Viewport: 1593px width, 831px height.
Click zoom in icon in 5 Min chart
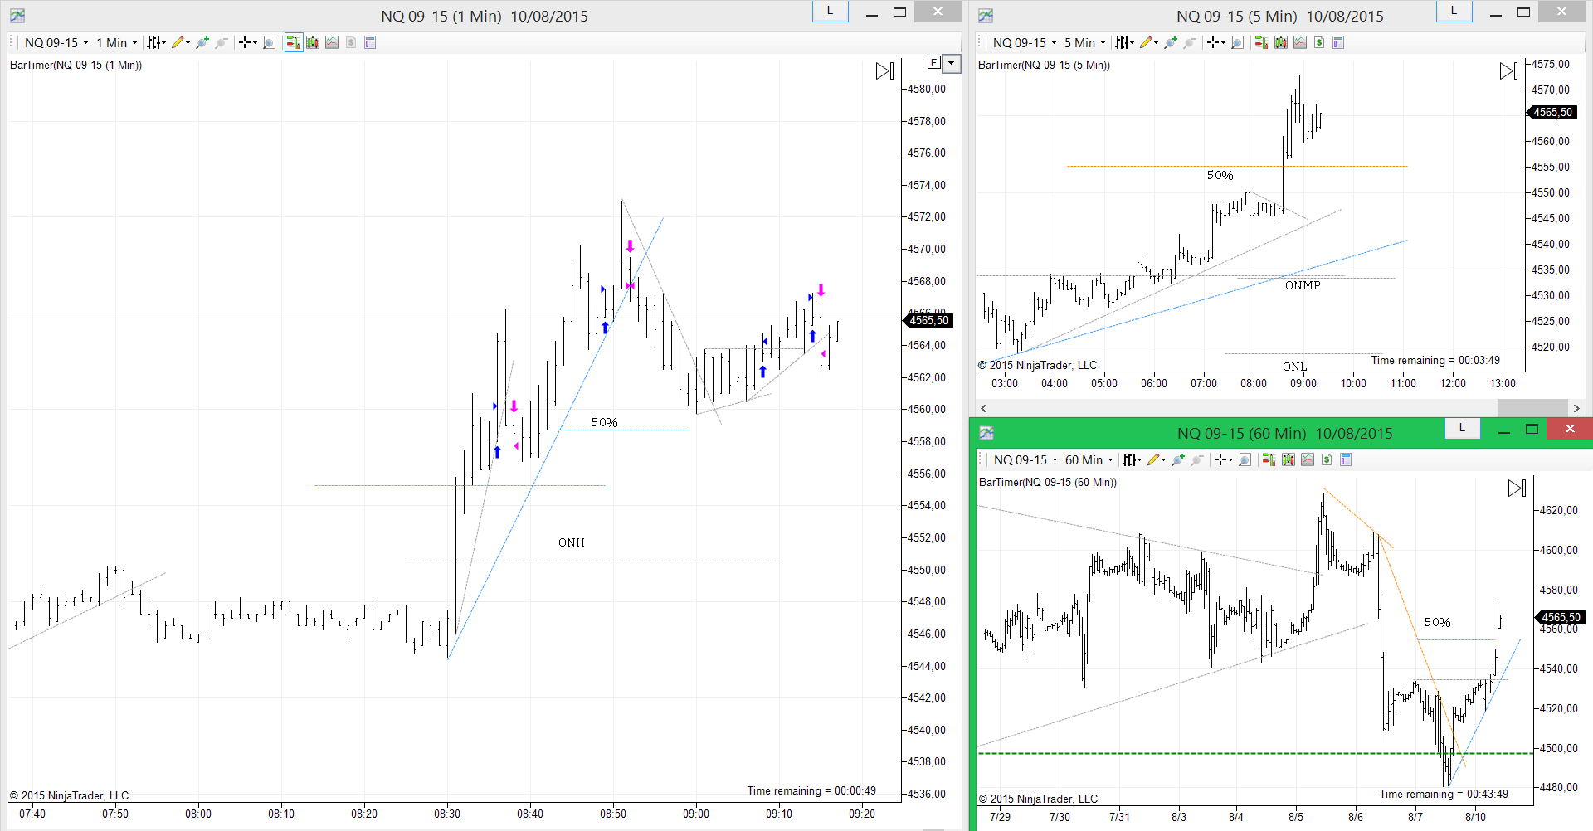(x=1171, y=42)
